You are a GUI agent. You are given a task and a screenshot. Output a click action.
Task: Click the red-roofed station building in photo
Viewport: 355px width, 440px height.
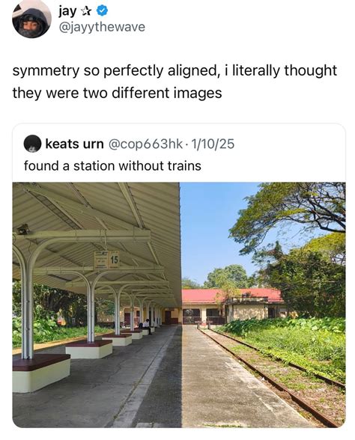(x=231, y=307)
